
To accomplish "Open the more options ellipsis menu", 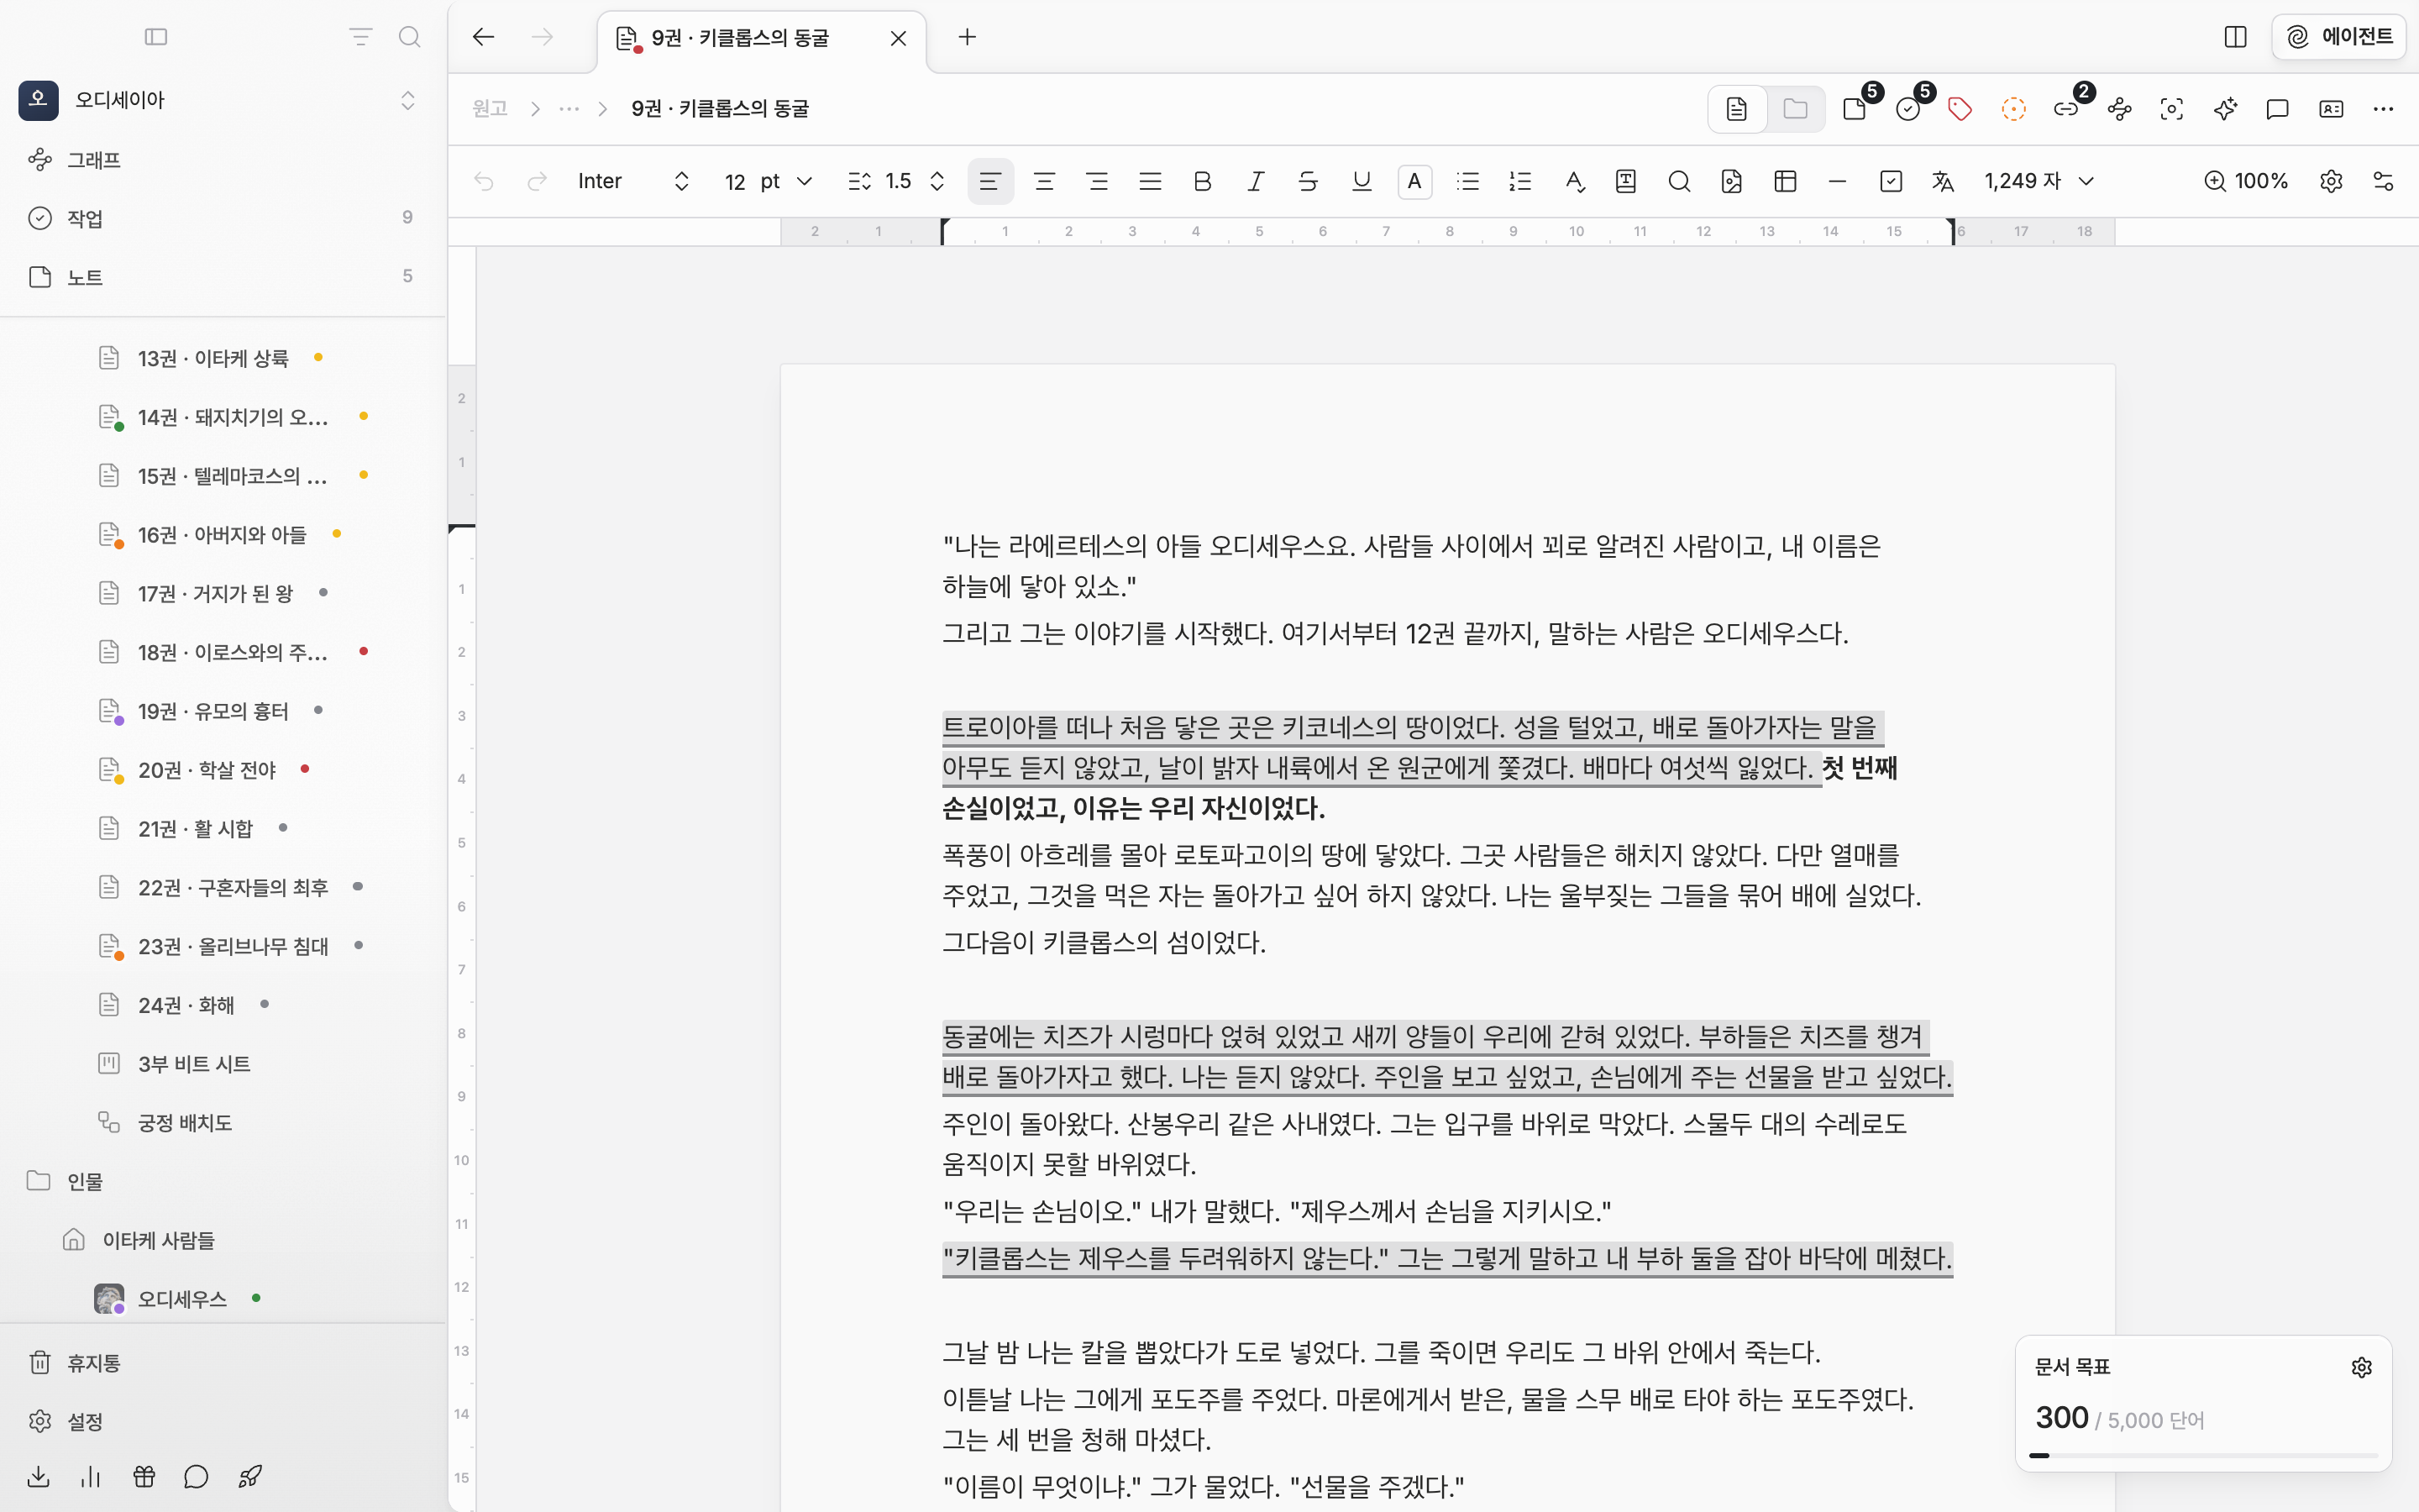I will [x=2383, y=109].
